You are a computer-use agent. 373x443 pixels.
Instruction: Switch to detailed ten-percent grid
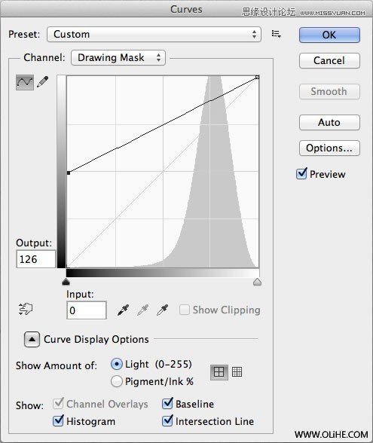click(x=237, y=372)
